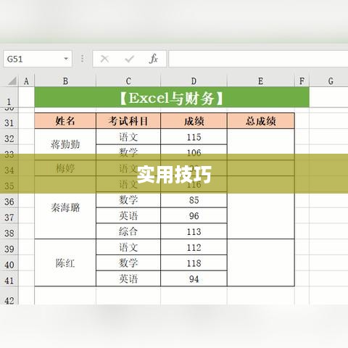Select column E header

(x=261, y=81)
